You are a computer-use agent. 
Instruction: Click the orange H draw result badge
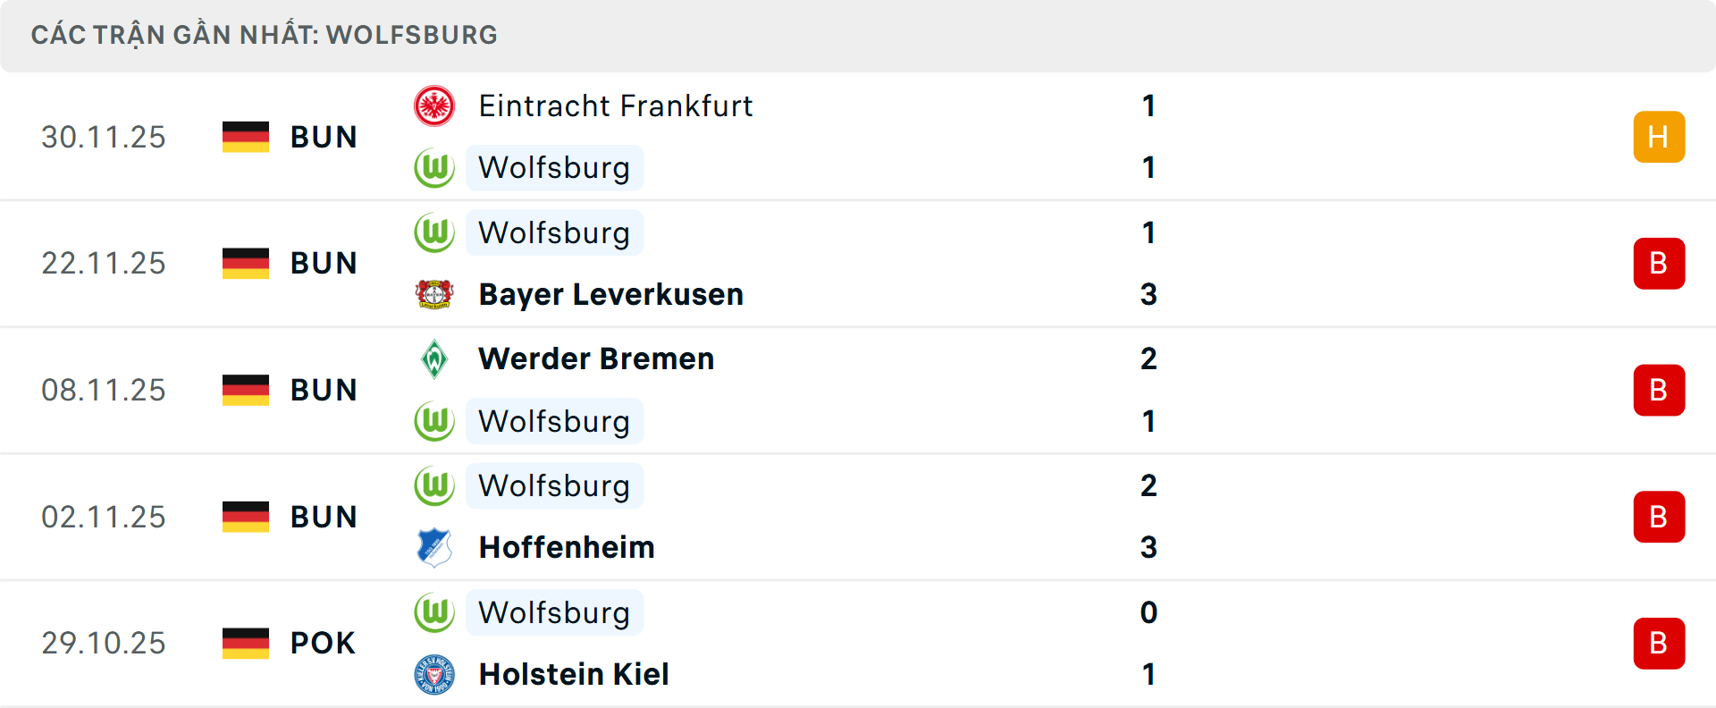(x=1659, y=137)
